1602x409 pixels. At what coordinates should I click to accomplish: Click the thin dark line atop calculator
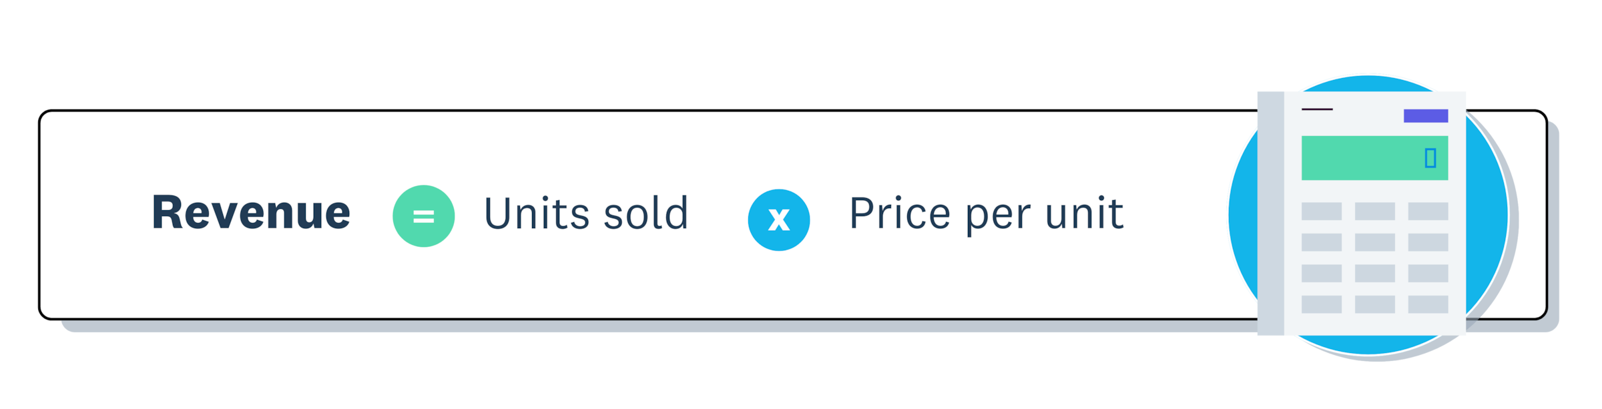tap(1317, 109)
